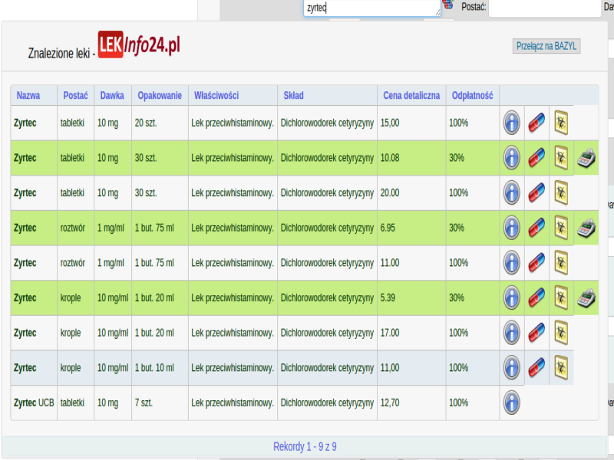
Task: Click cash register icon in the 5.39 row
Action: pos(586,298)
